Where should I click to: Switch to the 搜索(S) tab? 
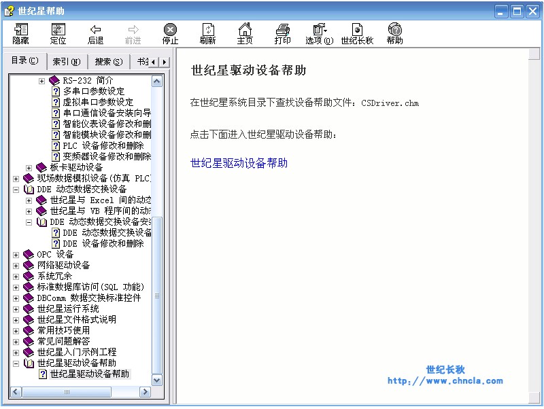(x=109, y=62)
